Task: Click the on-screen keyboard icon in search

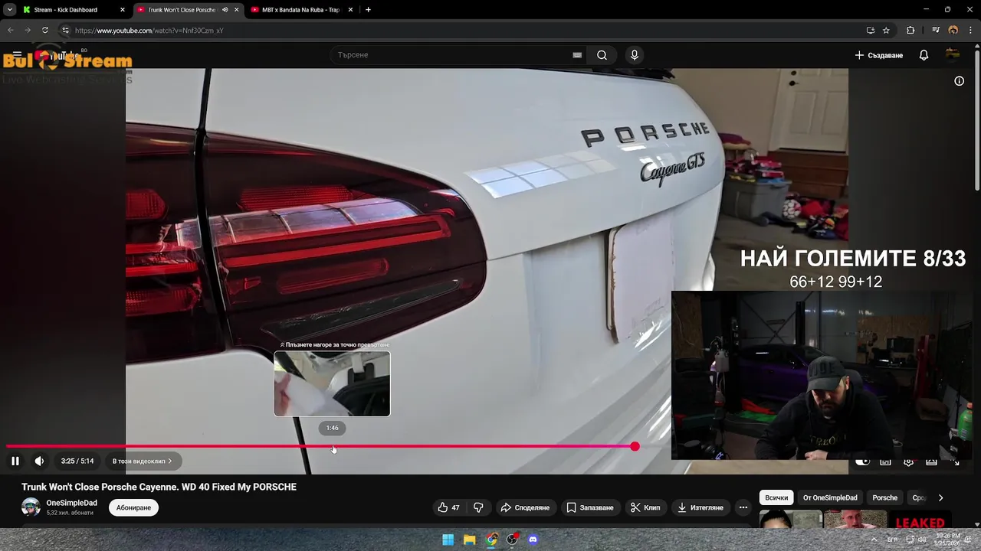Action: (x=577, y=55)
